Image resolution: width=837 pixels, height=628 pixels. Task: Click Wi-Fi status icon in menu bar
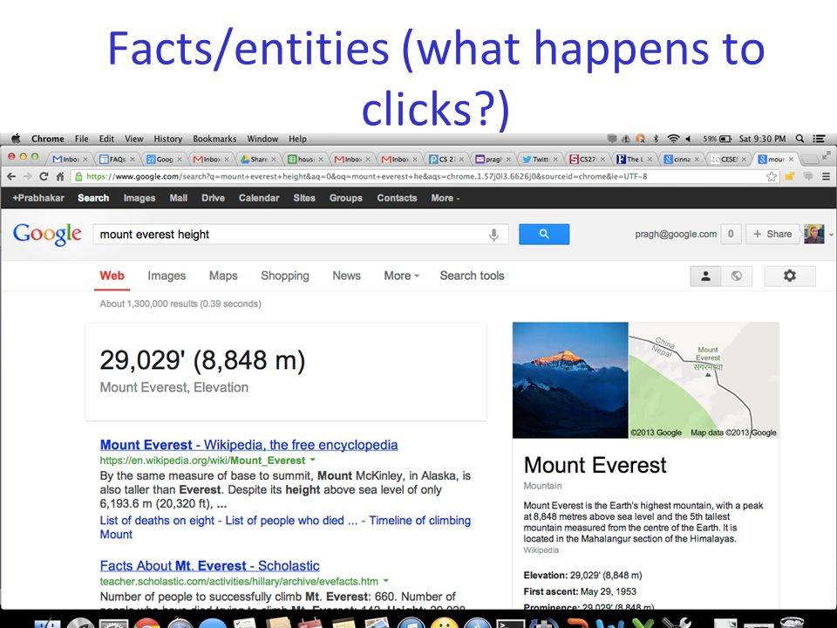(x=674, y=139)
